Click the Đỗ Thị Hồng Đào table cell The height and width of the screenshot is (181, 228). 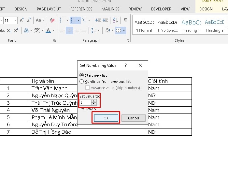[x=87, y=132]
